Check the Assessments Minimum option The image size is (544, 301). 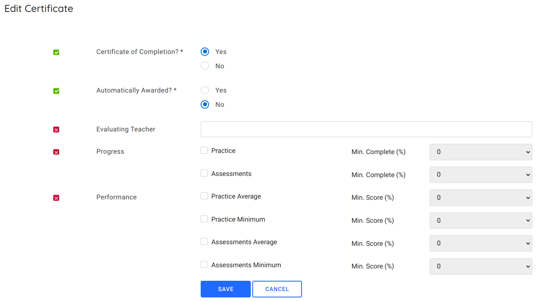coord(204,264)
